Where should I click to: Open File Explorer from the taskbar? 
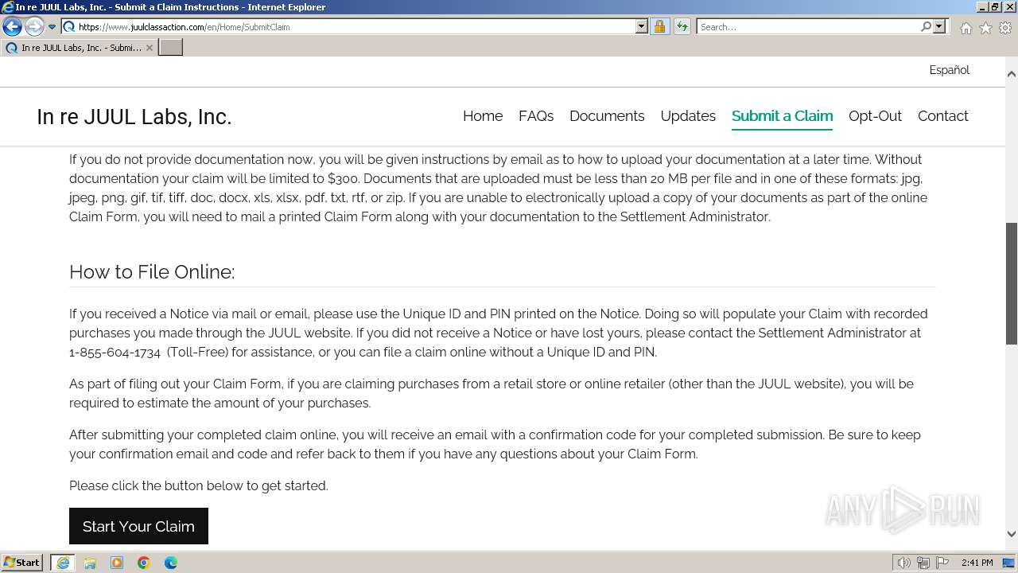pos(90,563)
